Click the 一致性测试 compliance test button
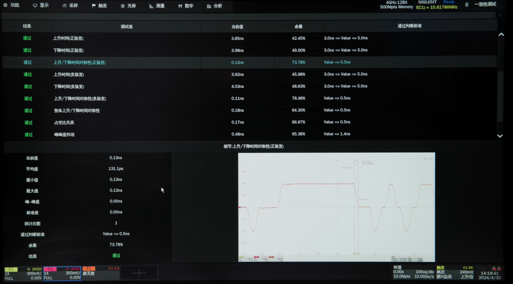The height and width of the screenshot is (284, 513). click(x=481, y=5)
